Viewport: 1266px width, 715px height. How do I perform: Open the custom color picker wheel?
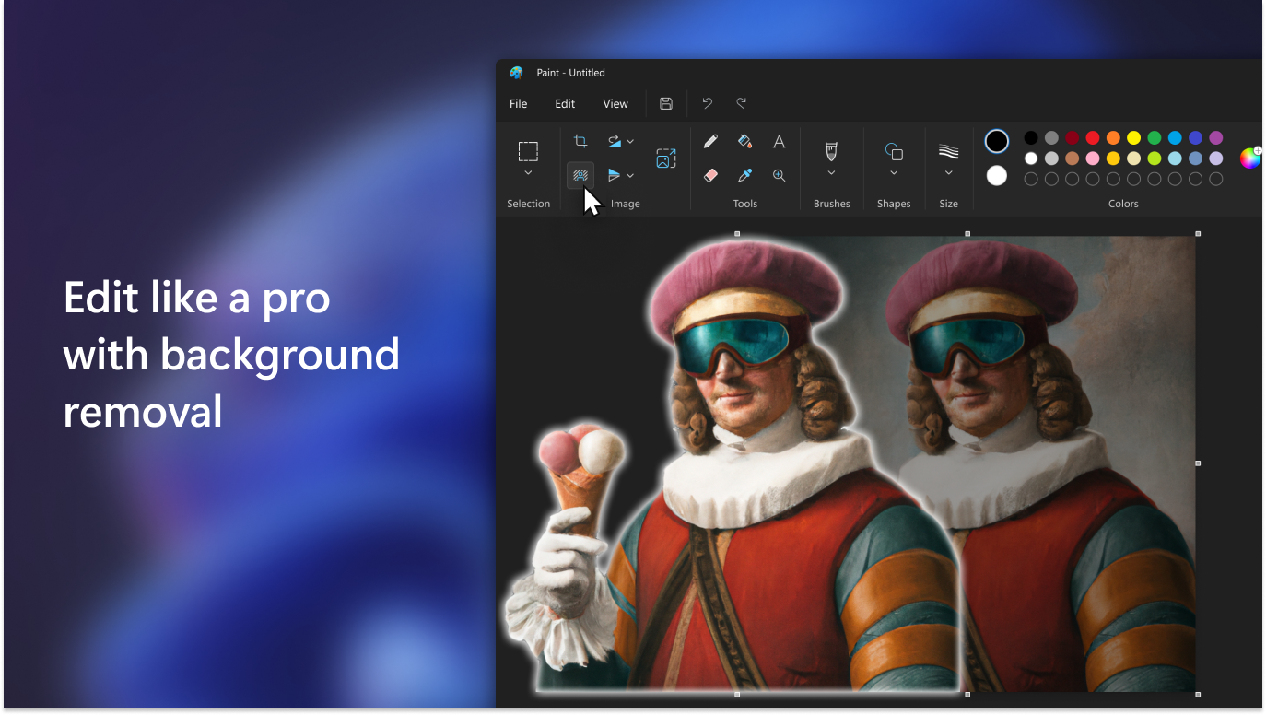pyautogui.click(x=1249, y=158)
